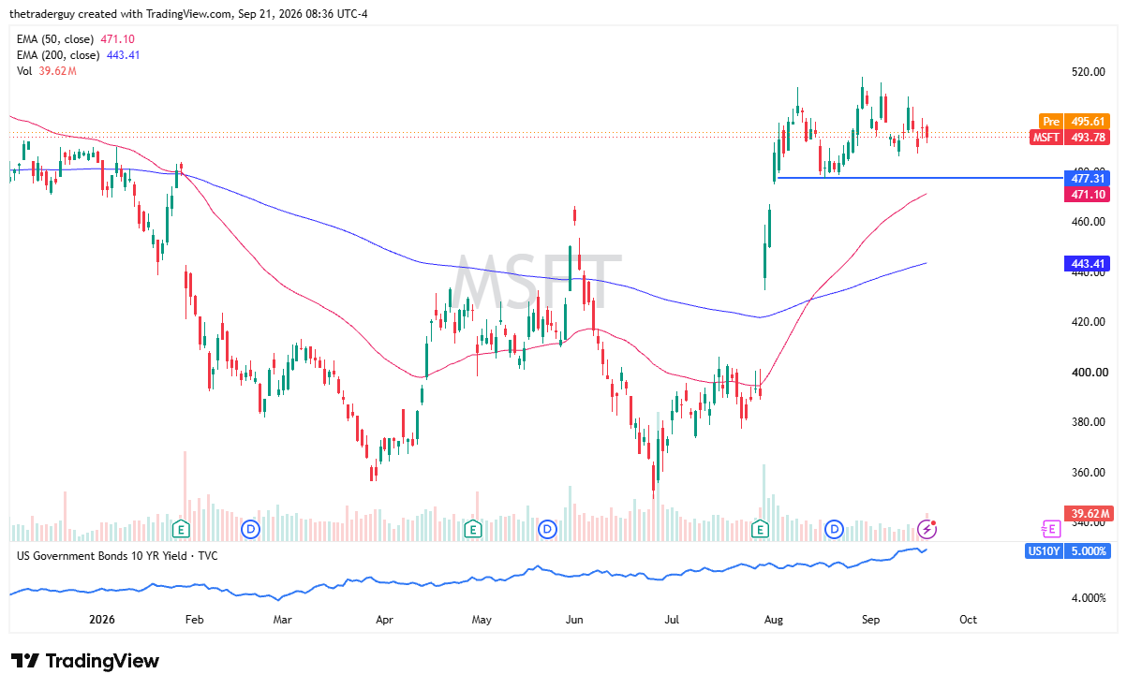Select the earnings E marker just before Aug
Viewport: 1127px width, 689px height.
[761, 530]
